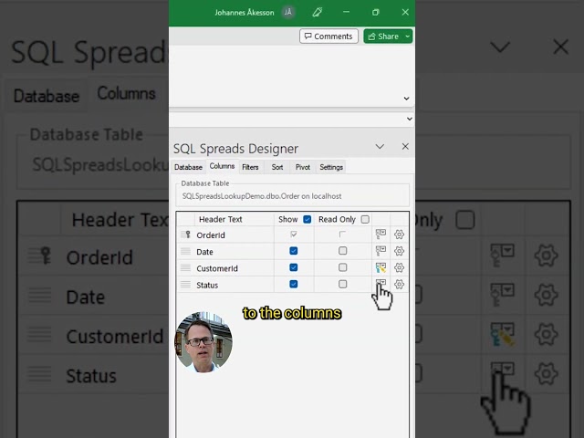Toggle the Read Only header checkbox

(x=365, y=219)
